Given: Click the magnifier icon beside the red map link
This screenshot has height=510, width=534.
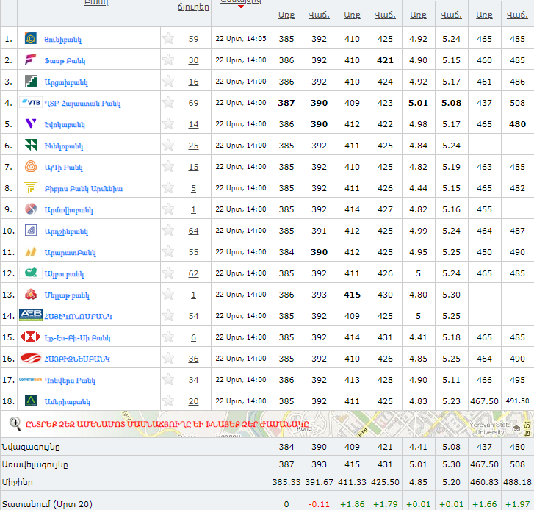Looking at the screenshot, I should pos(15,423).
